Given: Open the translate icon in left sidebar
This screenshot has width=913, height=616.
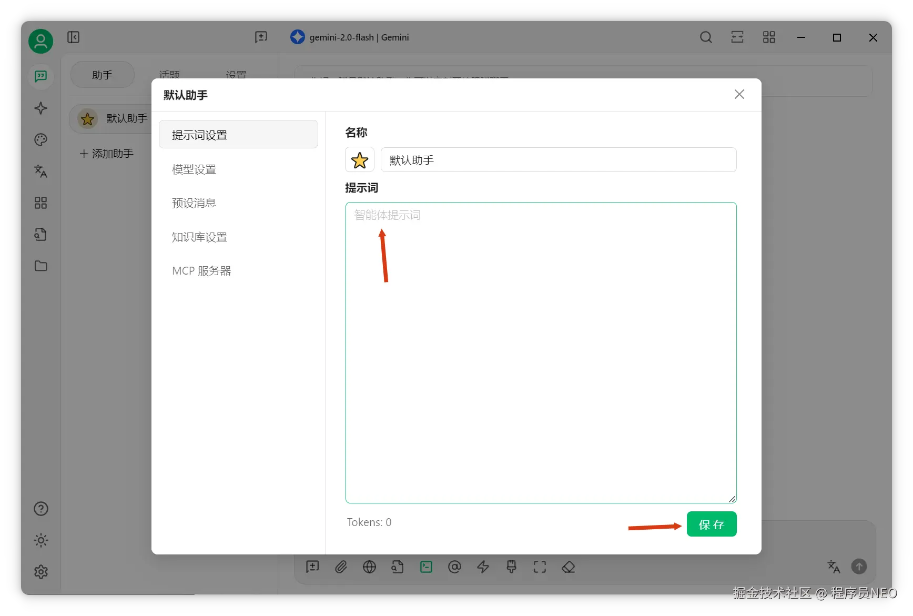Looking at the screenshot, I should coord(40,171).
